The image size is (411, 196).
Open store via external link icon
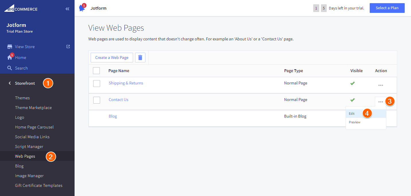(68, 46)
